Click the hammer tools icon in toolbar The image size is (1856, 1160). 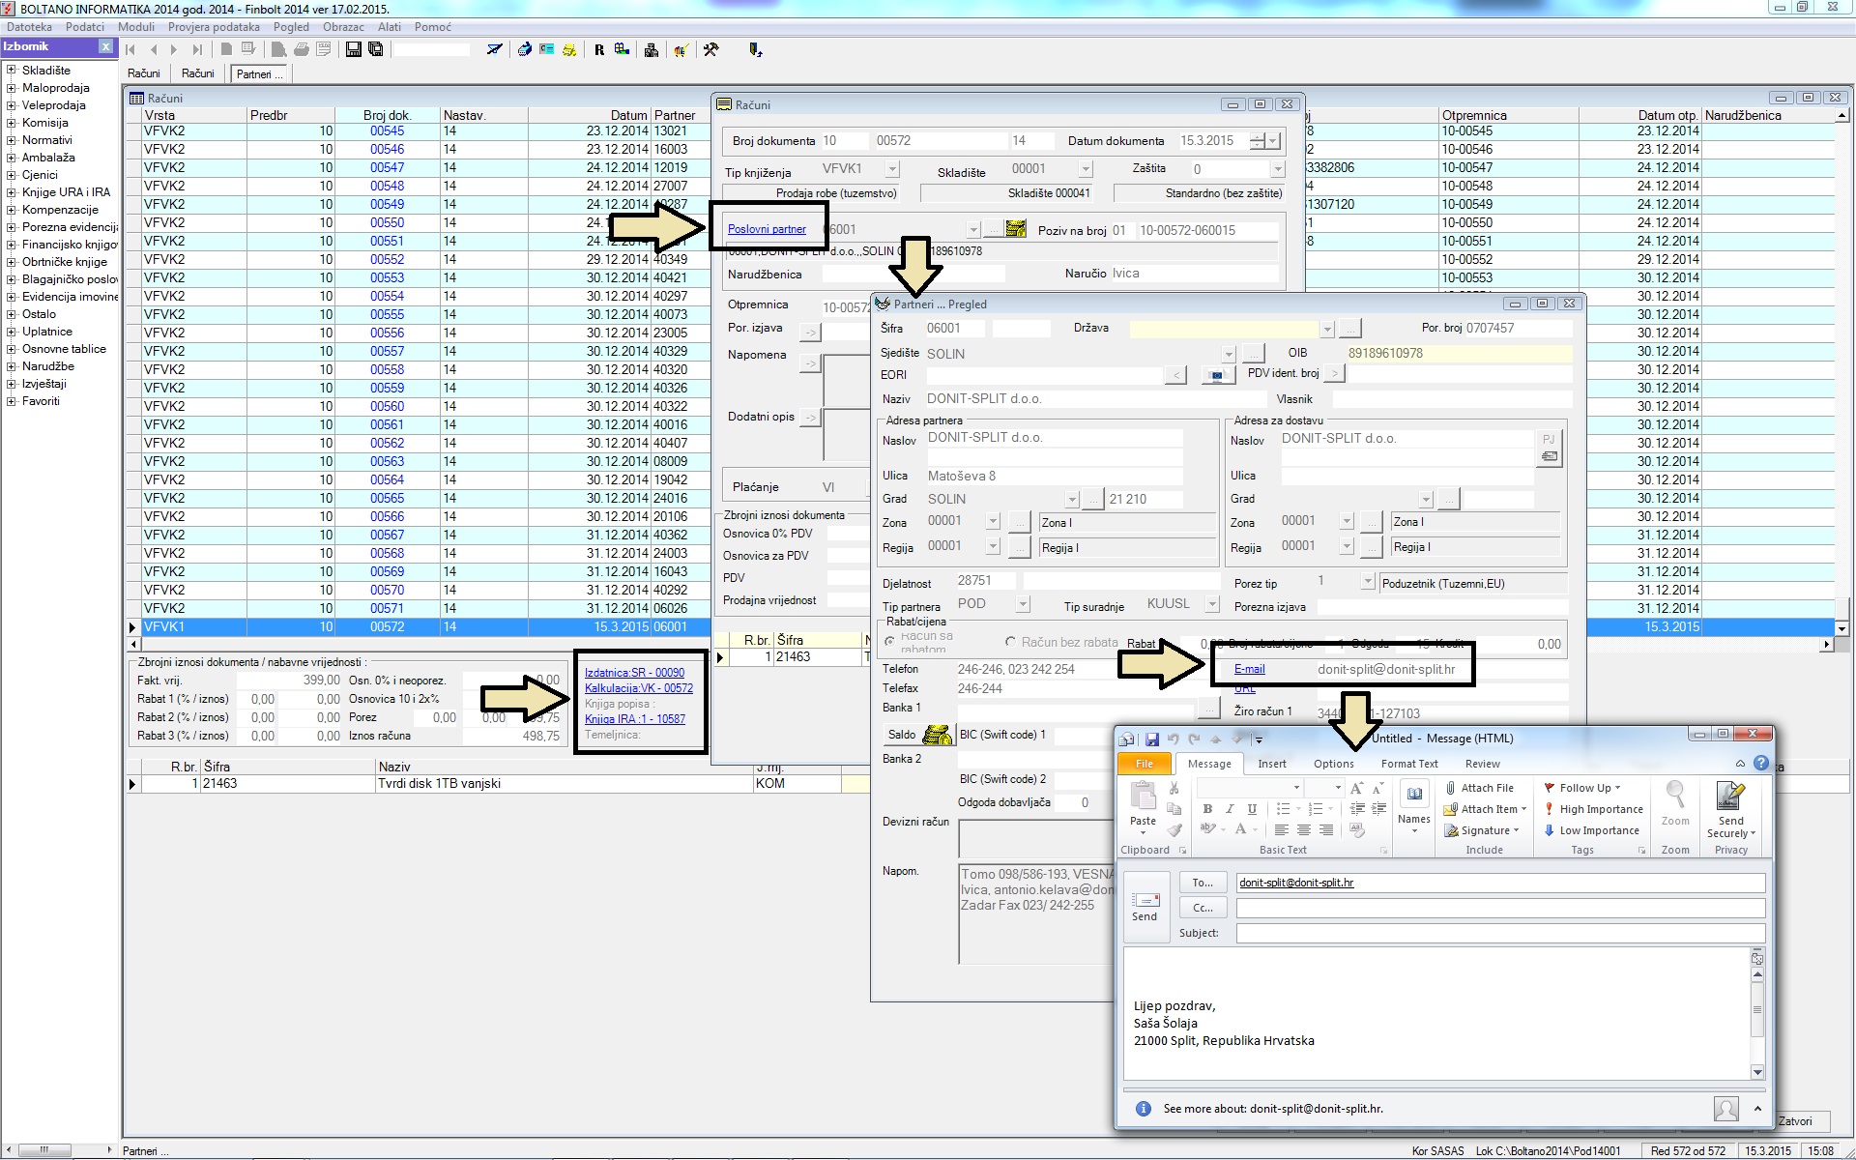pyautogui.click(x=711, y=49)
